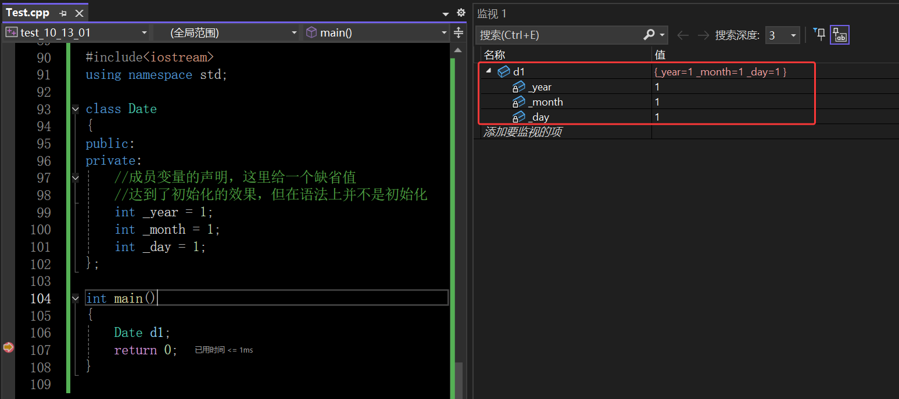Click 添加要监视的项 to add watch
This screenshot has height=399, width=899.
[x=523, y=132]
